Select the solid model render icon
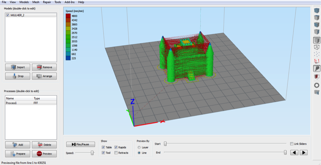Image resolution: width=321 pixels, height=165 pixels. coord(317,40)
